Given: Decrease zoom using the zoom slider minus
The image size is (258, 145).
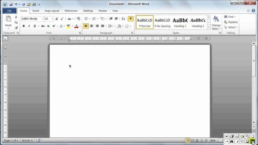Looking at the screenshot, I should pos(220,140).
